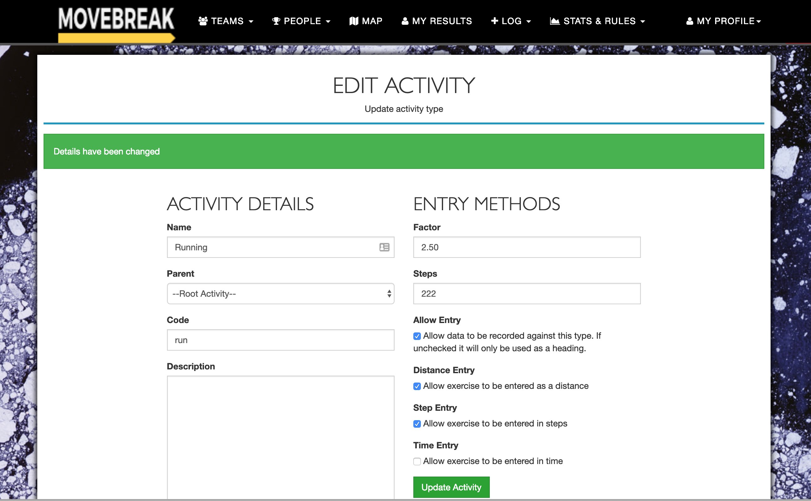811x501 pixels.
Task: Disable the Step Entry checkbox
Action: [417, 424]
